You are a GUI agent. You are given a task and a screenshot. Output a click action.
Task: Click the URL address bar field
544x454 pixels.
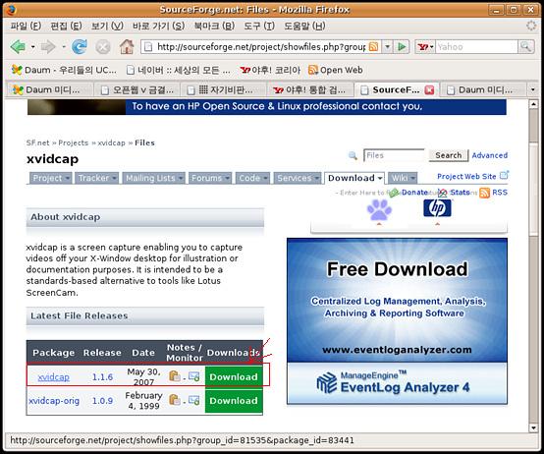260,46
